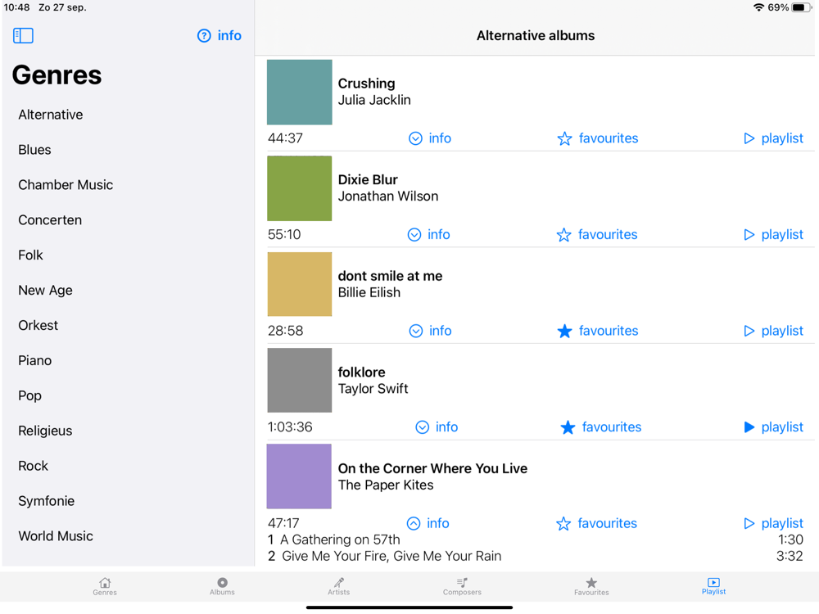Tap the purple Paper Kites album cover
The image size is (819, 614).
pos(299,476)
